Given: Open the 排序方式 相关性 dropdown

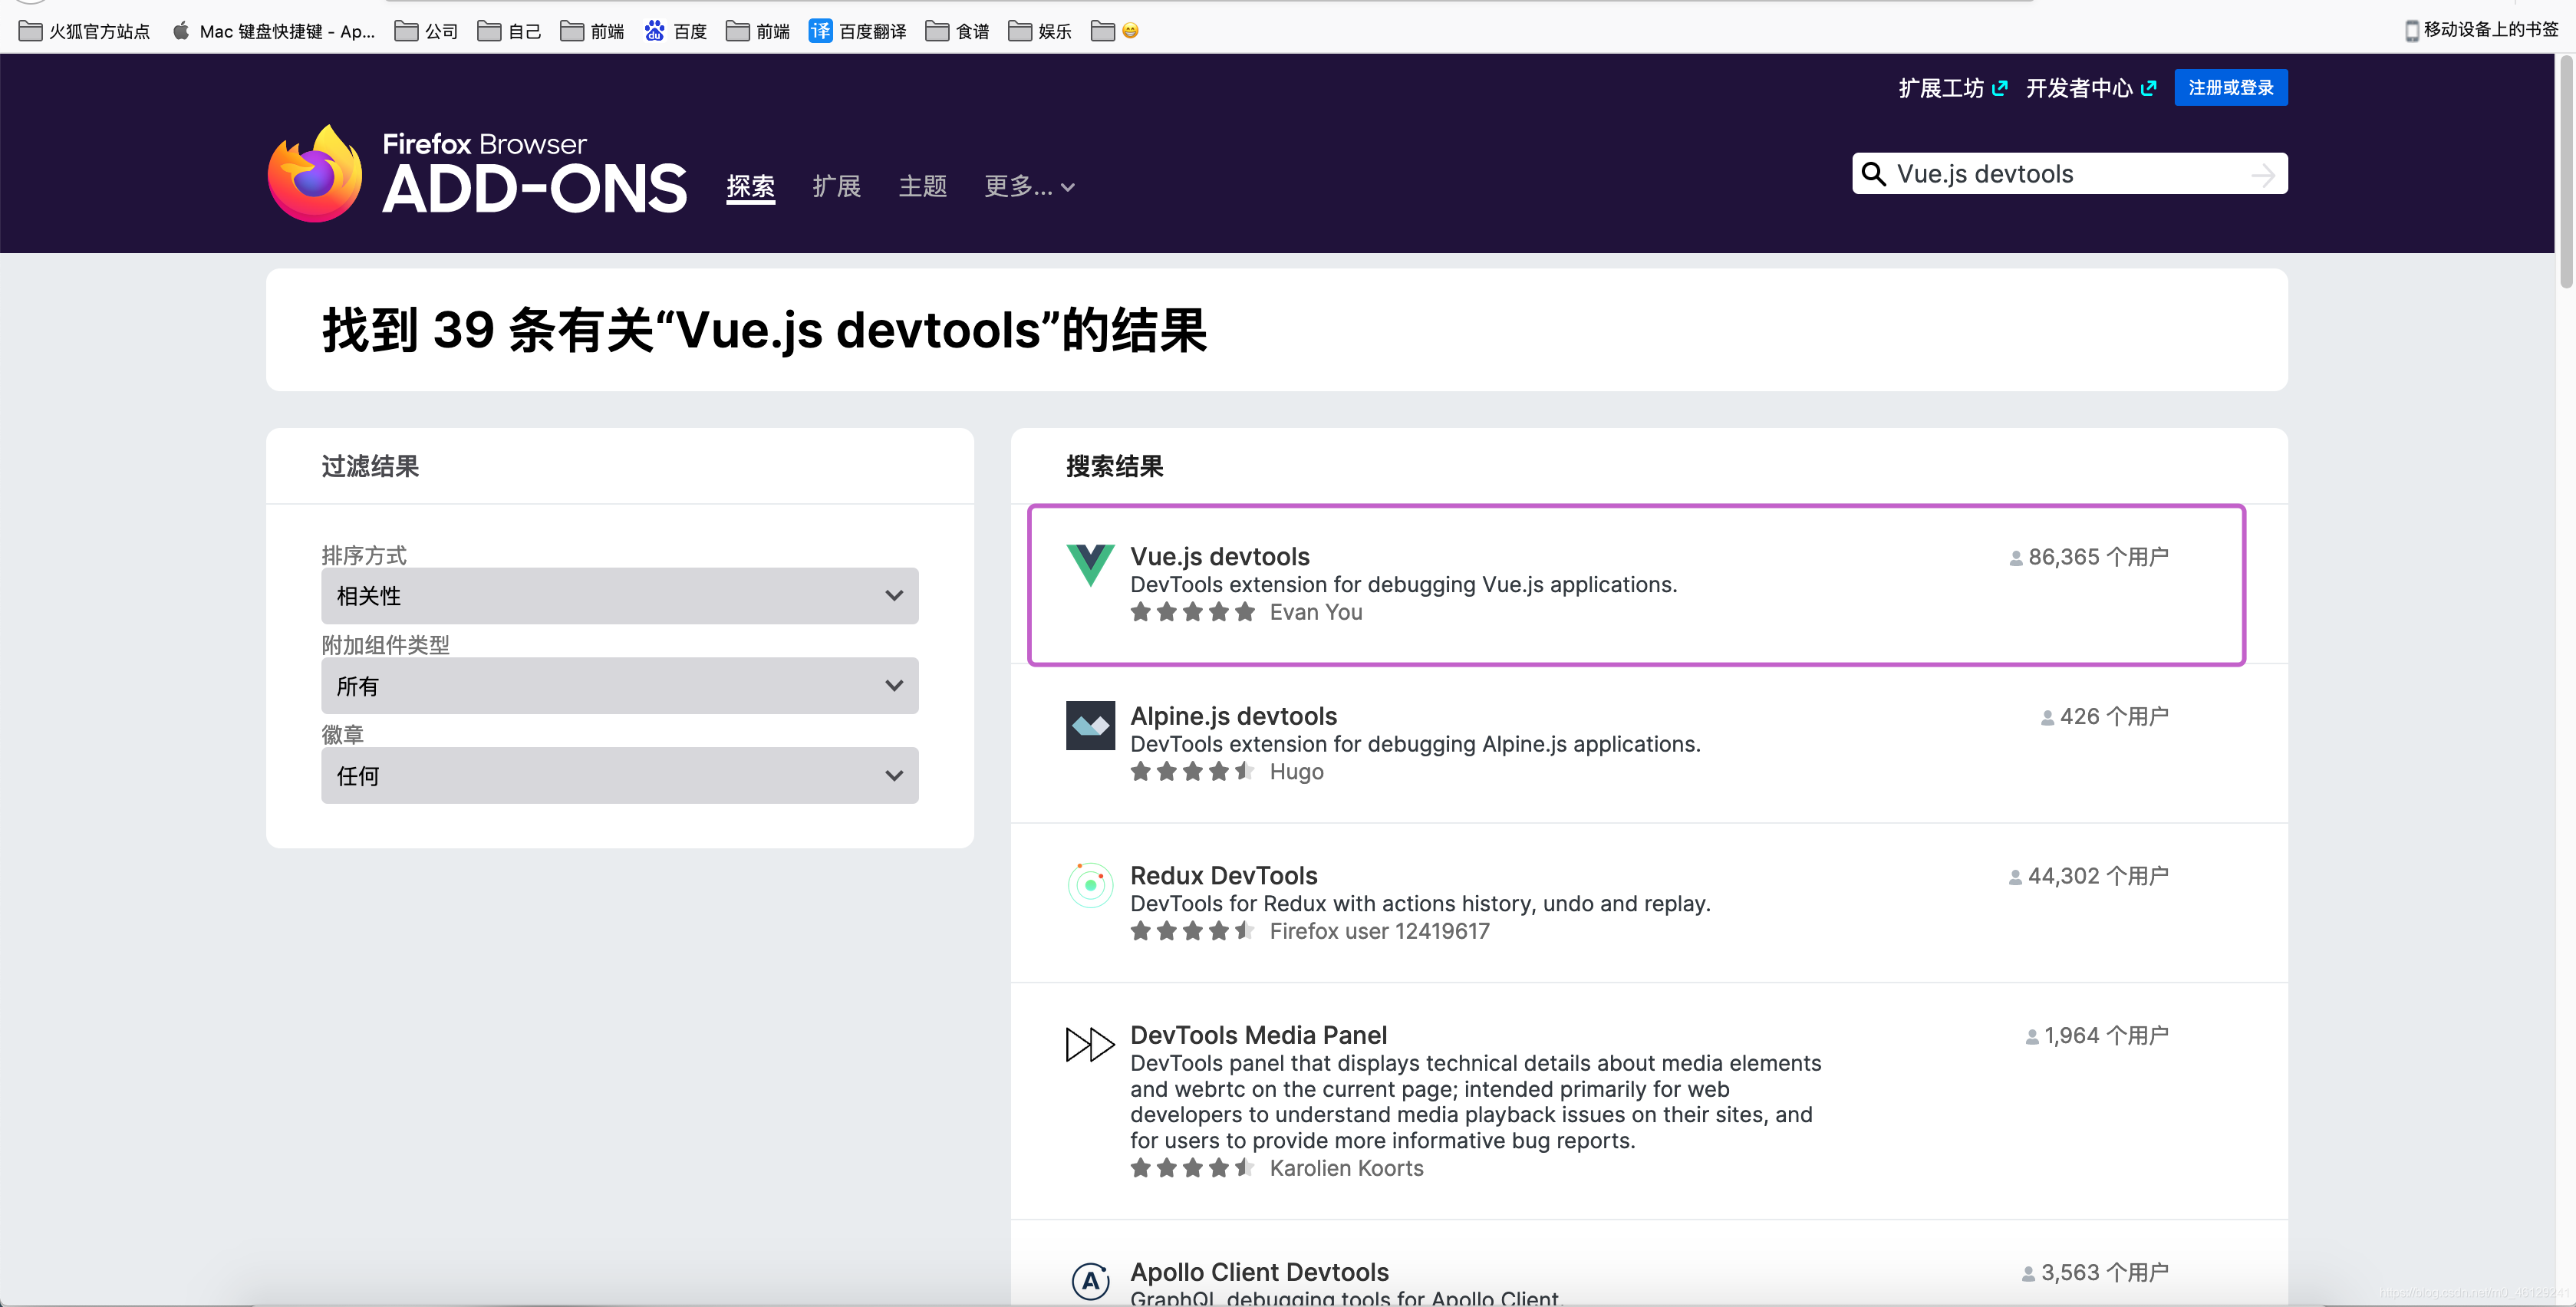Looking at the screenshot, I should coord(620,596).
